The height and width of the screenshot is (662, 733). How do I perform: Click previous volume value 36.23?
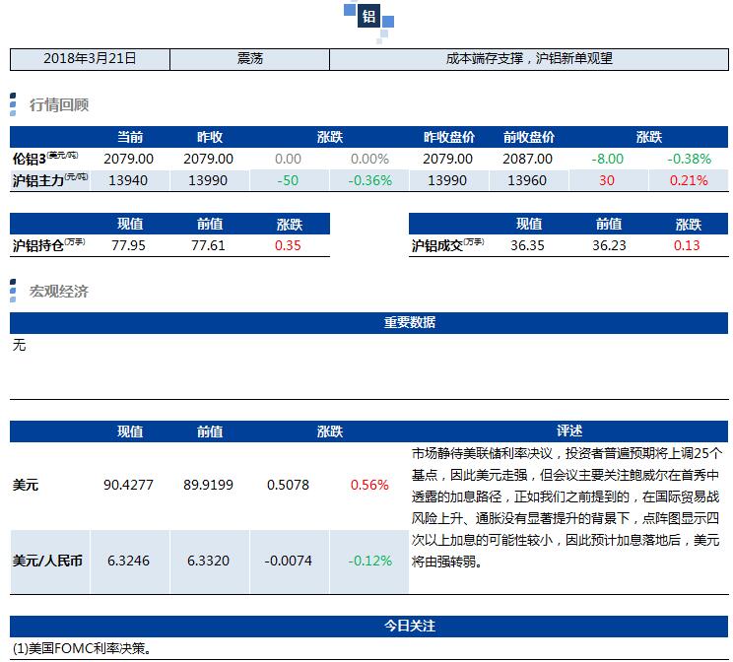click(x=609, y=245)
